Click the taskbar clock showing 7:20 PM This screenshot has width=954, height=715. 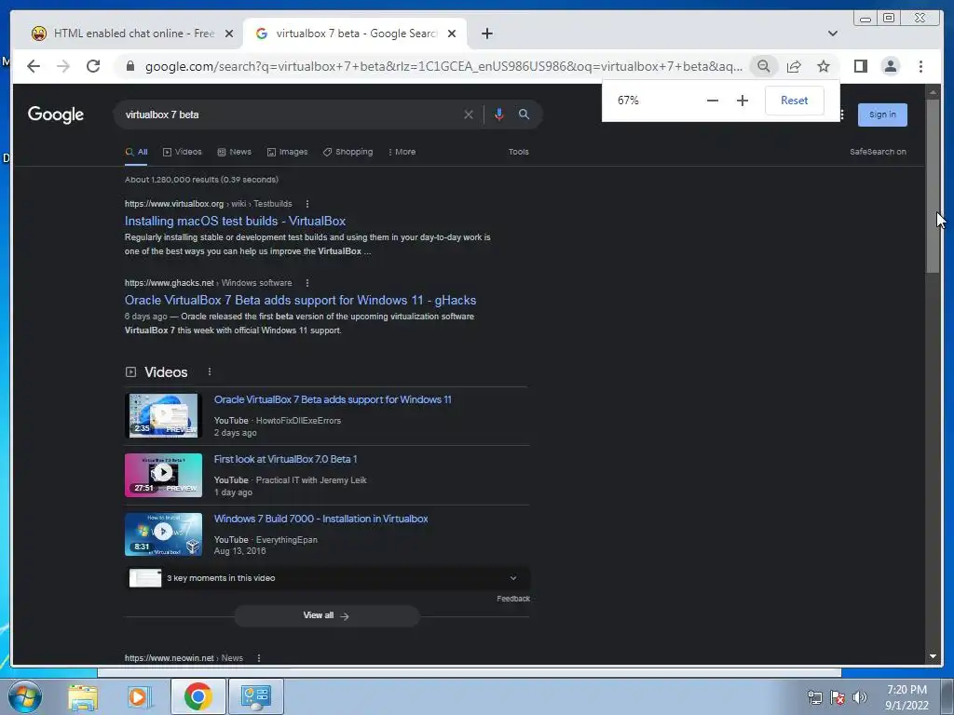906,697
